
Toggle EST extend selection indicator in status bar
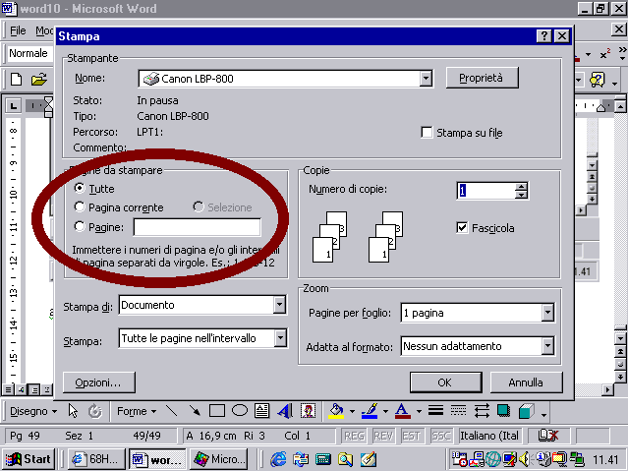412,436
